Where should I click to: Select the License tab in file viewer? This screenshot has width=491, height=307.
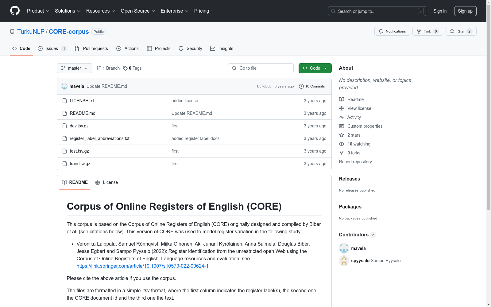[106, 182]
